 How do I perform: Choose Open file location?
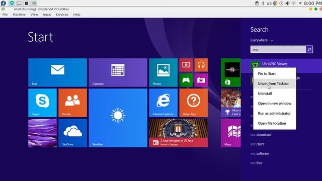(x=275, y=123)
